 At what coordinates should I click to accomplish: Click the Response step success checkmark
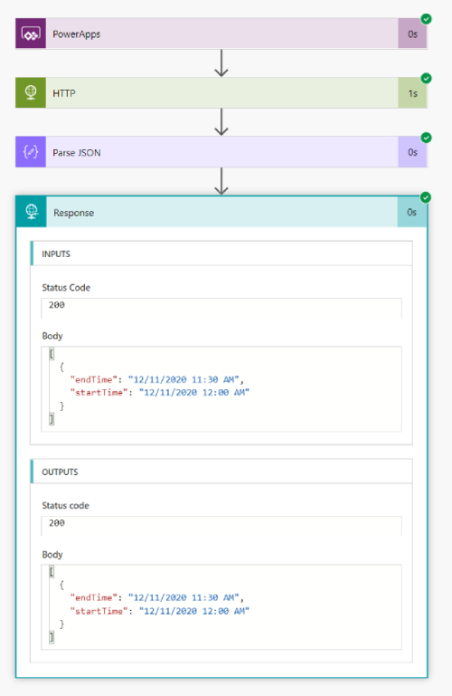[426, 197]
